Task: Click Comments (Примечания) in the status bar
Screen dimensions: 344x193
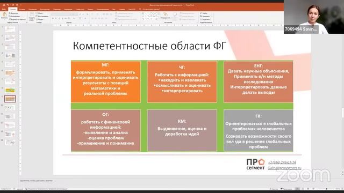Action: [x=286, y=189]
